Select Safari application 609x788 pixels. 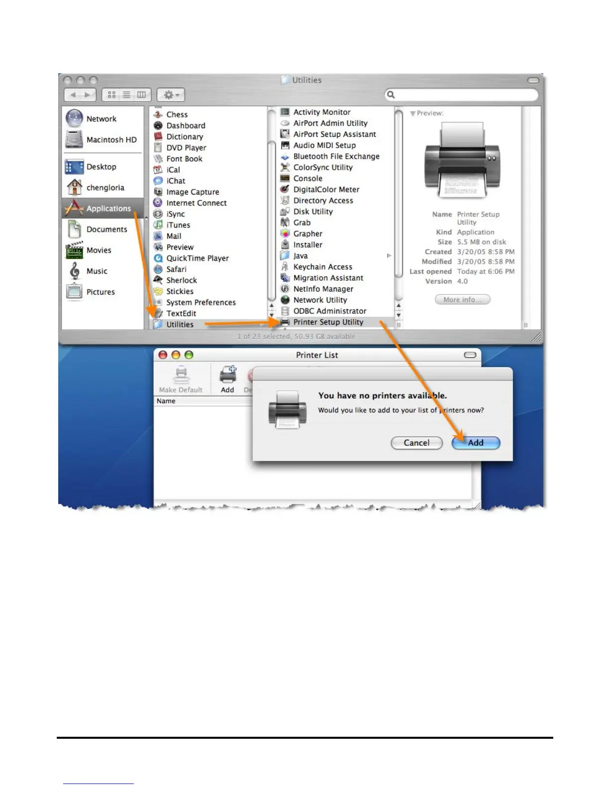point(170,269)
